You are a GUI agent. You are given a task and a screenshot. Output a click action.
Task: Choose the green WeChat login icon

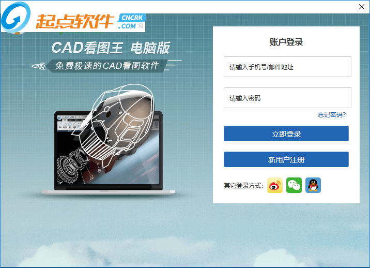pyautogui.click(x=294, y=185)
